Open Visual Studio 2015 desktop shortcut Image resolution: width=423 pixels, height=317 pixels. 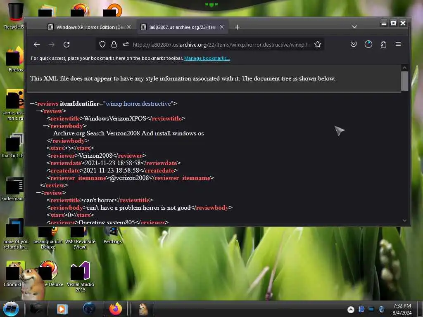click(81, 276)
